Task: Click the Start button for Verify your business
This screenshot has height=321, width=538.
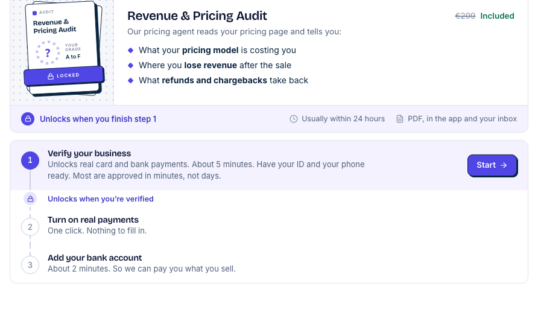Action: pos(492,165)
